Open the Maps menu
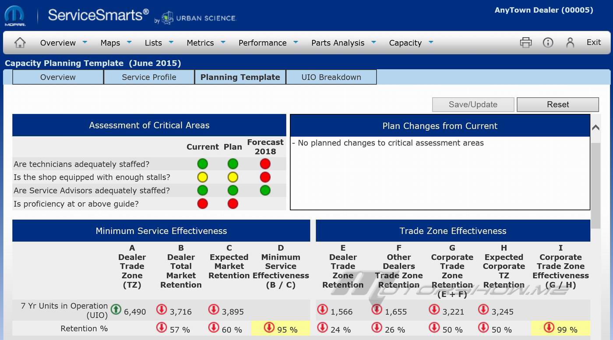This screenshot has height=340, width=613. [x=110, y=42]
